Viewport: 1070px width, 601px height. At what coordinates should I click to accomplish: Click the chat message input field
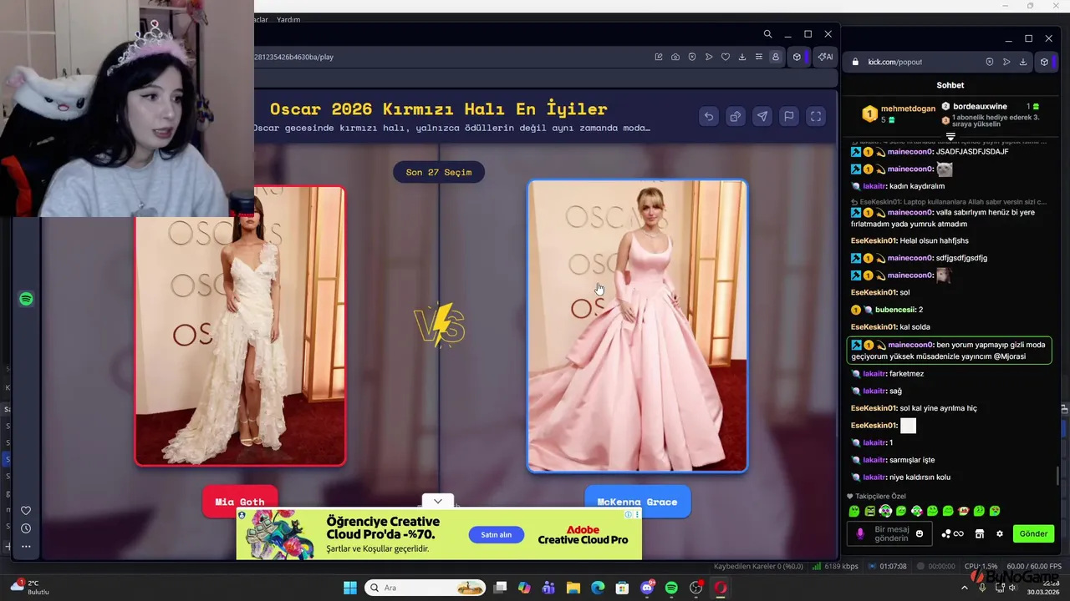click(x=890, y=533)
